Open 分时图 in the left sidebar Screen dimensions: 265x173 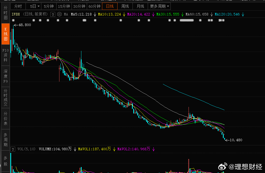coord(6,13)
